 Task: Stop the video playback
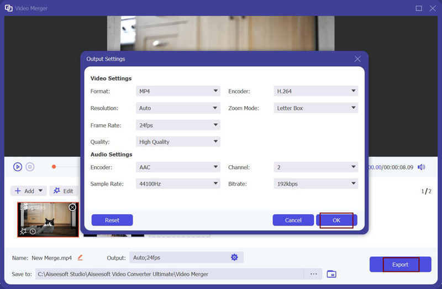[30, 167]
